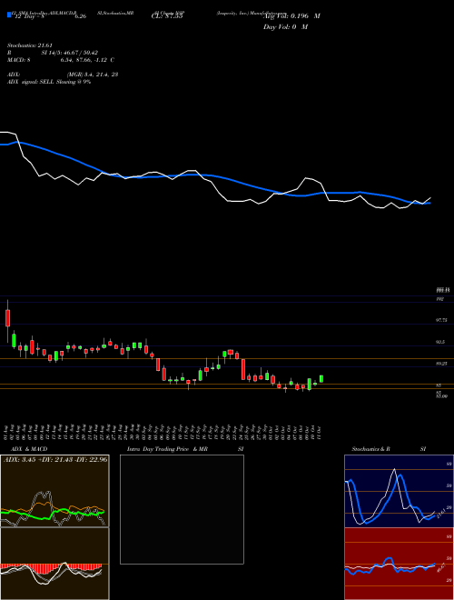Viewport: 454px width, 600px height.
Task: Open the blue Stochastics chart panel
Action: coord(399,491)
